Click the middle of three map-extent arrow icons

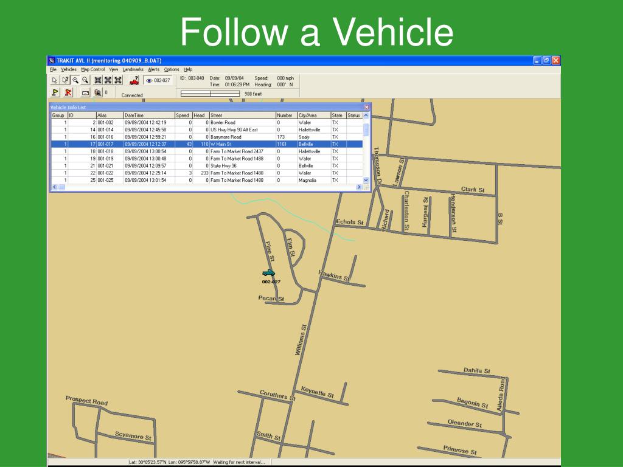108,81
